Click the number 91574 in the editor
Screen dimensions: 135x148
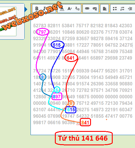coord(83,84)
